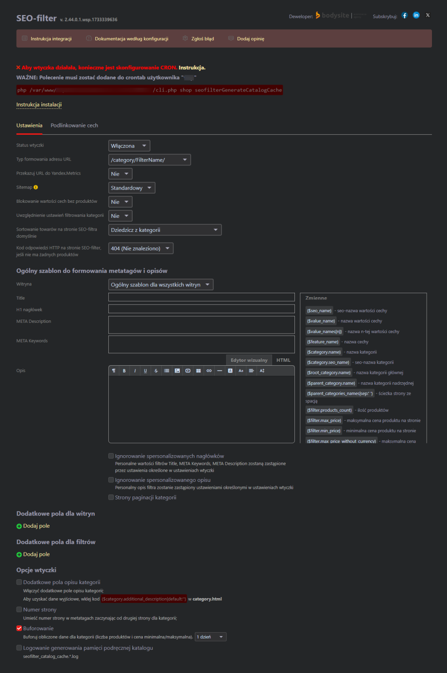
Task: Open the Status wtyczki dropdown
Action: click(x=129, y=146)
